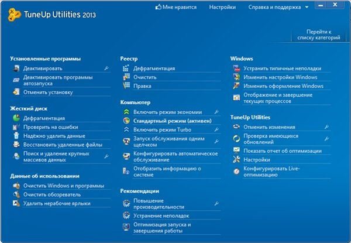Click the Мне нравится like button

[176, 7]
